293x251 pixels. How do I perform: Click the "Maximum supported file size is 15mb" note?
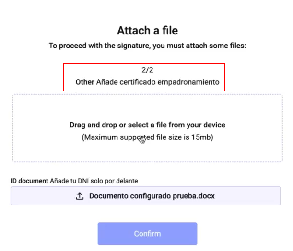(x=147, y=137)
